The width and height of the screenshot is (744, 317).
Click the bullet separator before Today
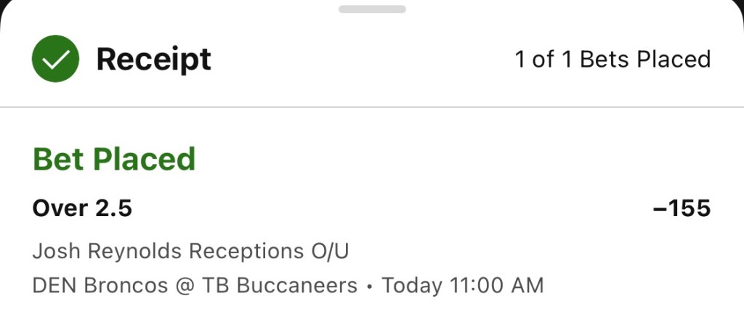(x=370, y=286)
